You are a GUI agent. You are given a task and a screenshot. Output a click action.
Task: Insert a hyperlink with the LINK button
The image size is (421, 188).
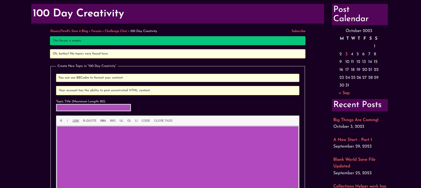[x=76, y=121]
